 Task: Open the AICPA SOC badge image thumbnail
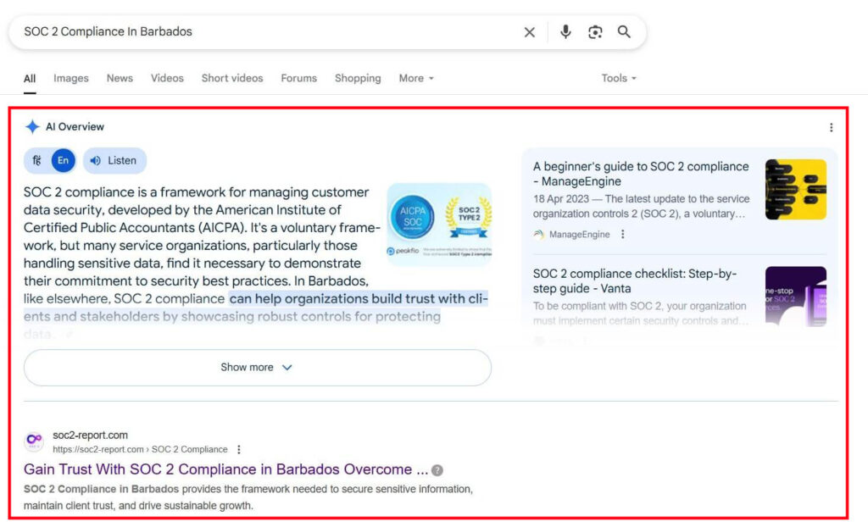[439, 224]
